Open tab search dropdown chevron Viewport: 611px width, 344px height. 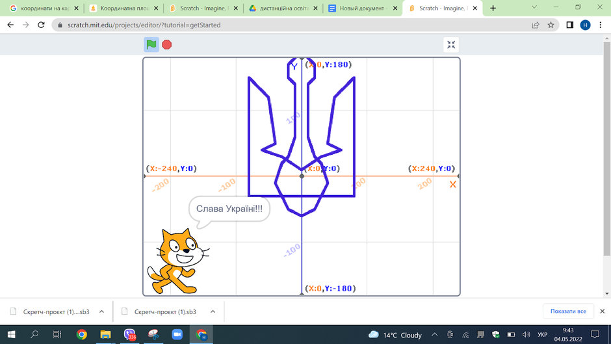(x=534, y=7)
